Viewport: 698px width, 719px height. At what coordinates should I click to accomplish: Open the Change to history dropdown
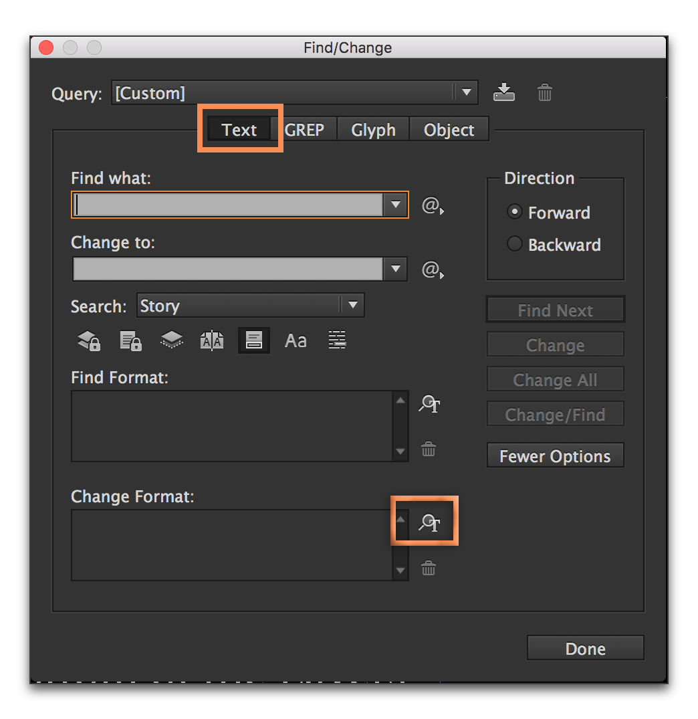pyautogui.click(x=396, y=269)
